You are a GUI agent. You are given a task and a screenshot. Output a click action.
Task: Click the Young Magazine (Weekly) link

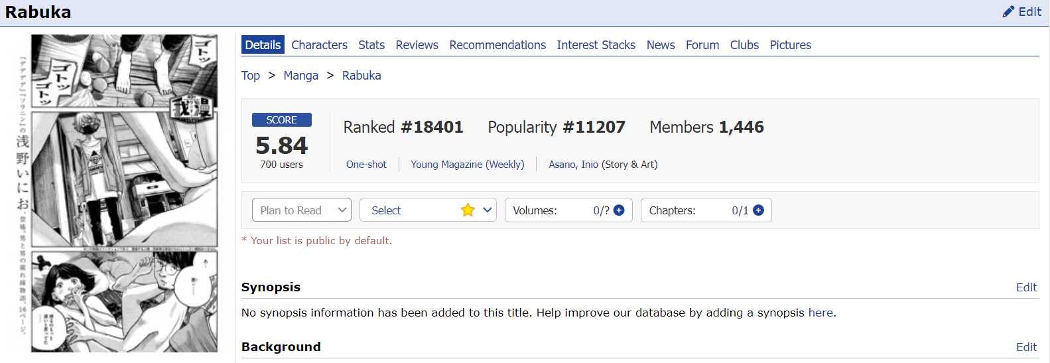(x=467, y=165)
